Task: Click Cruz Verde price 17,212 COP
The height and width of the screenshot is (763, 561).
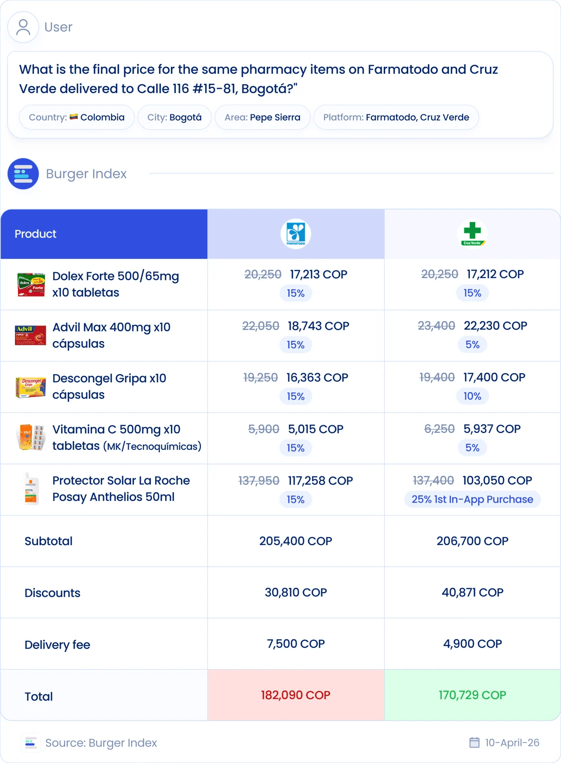Action: 495,275
